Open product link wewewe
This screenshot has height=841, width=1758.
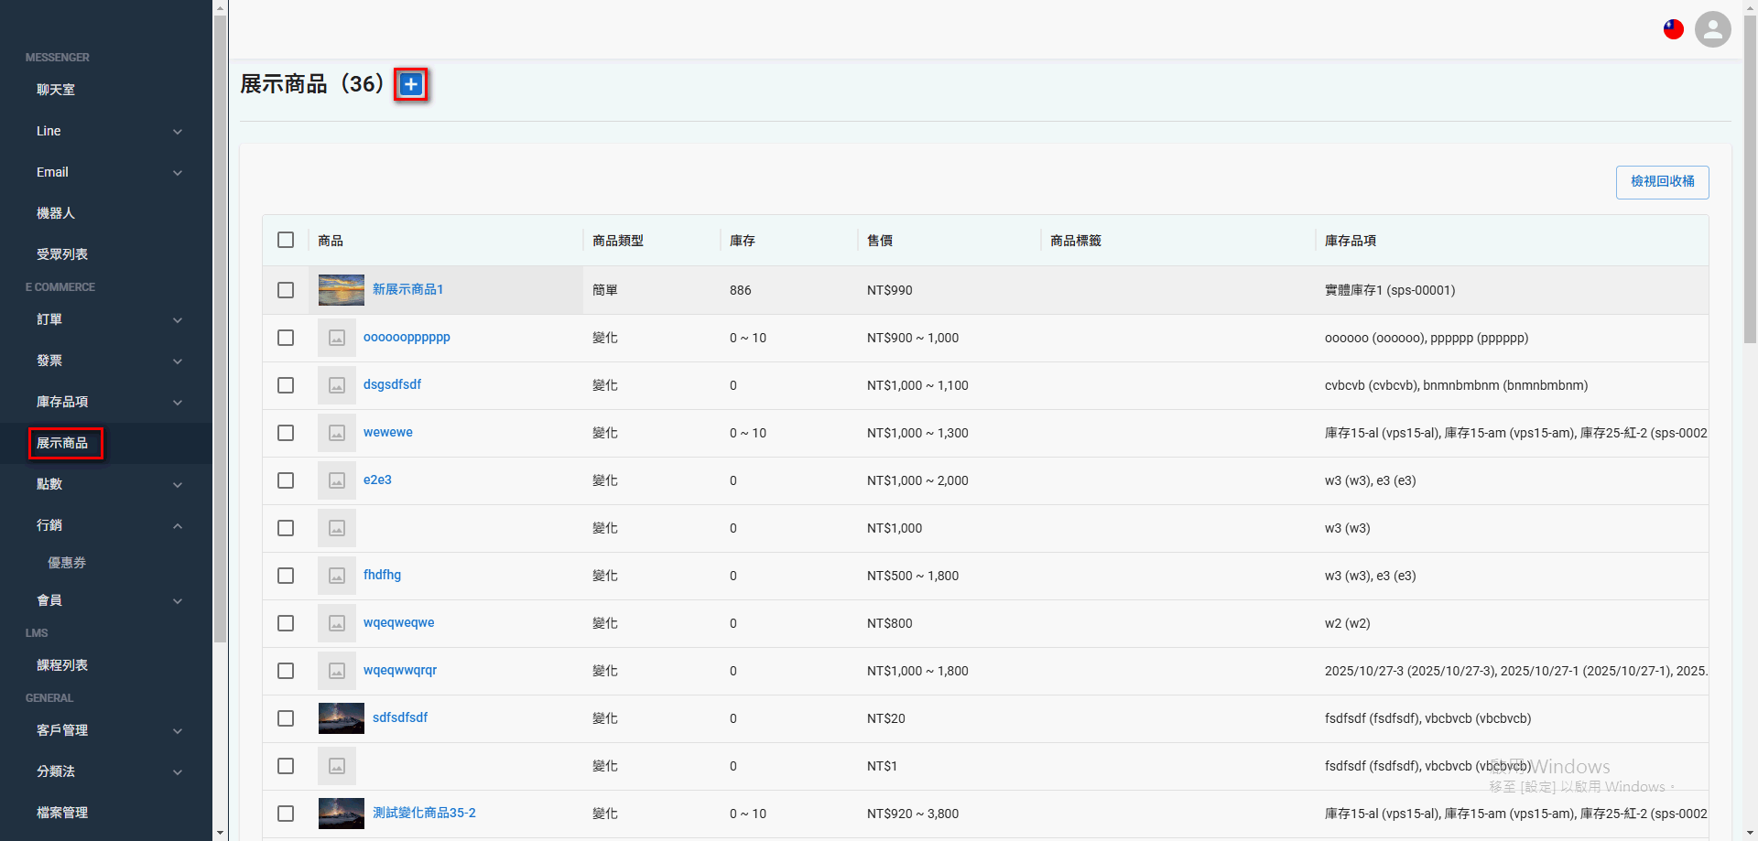388,432
